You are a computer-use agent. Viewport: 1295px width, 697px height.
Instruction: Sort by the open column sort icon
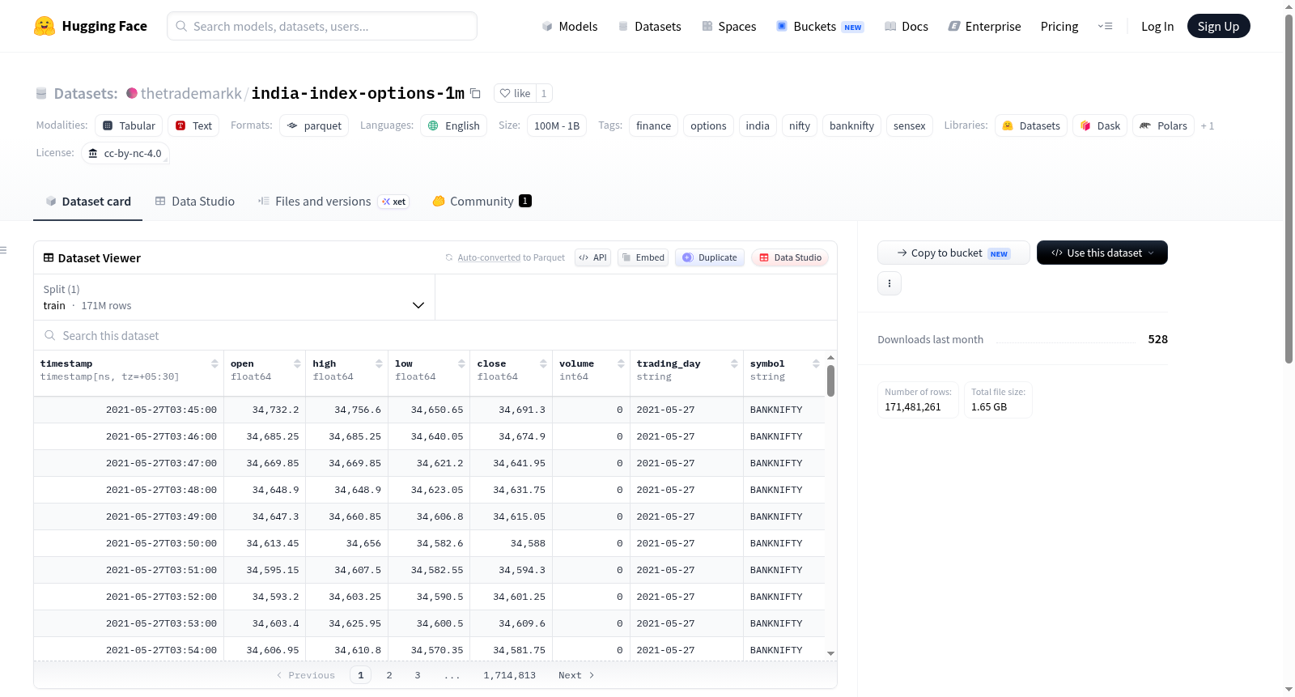pos(297,363)
